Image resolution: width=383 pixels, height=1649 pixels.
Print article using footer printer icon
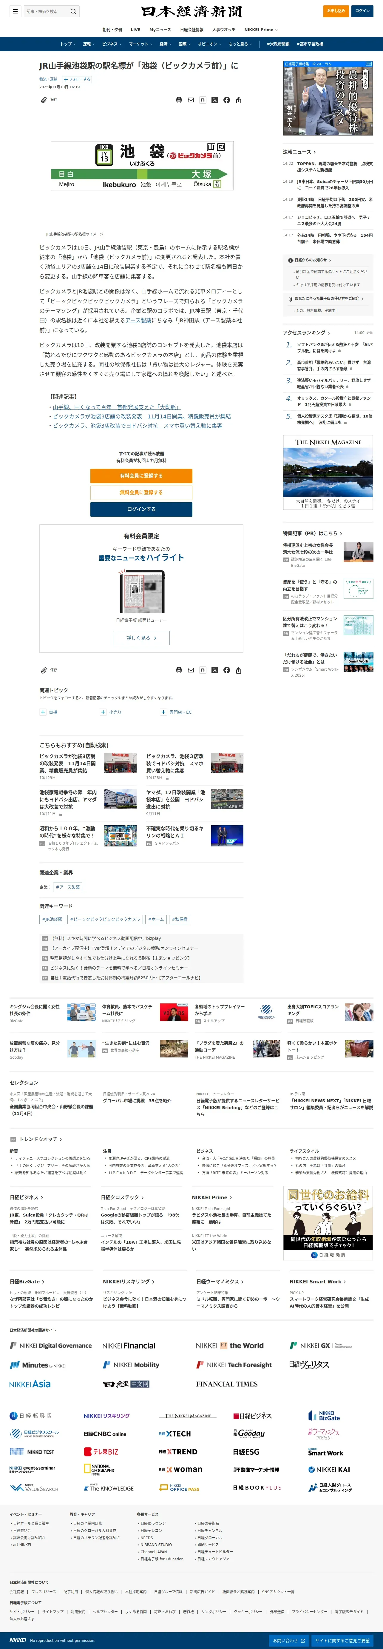179,670
